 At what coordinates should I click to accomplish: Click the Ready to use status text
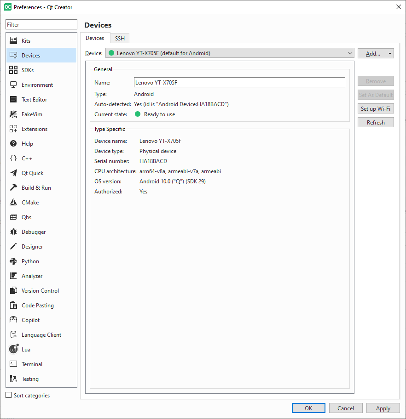pyautogui.click(x=159, y=114)
